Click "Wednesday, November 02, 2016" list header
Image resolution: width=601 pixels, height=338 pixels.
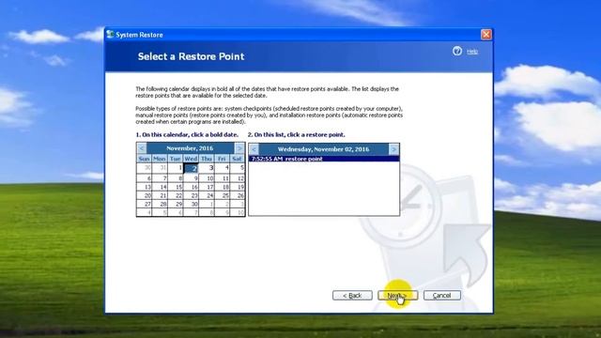pos(323,149)
